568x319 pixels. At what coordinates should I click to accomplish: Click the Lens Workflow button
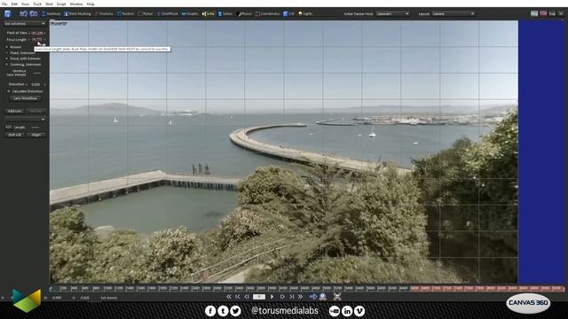click(x=25, y=98)
